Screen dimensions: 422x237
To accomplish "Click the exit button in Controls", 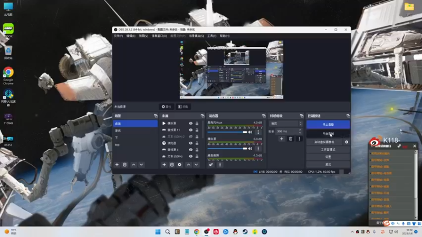I will pyautogui.click(x=328, y=164).
